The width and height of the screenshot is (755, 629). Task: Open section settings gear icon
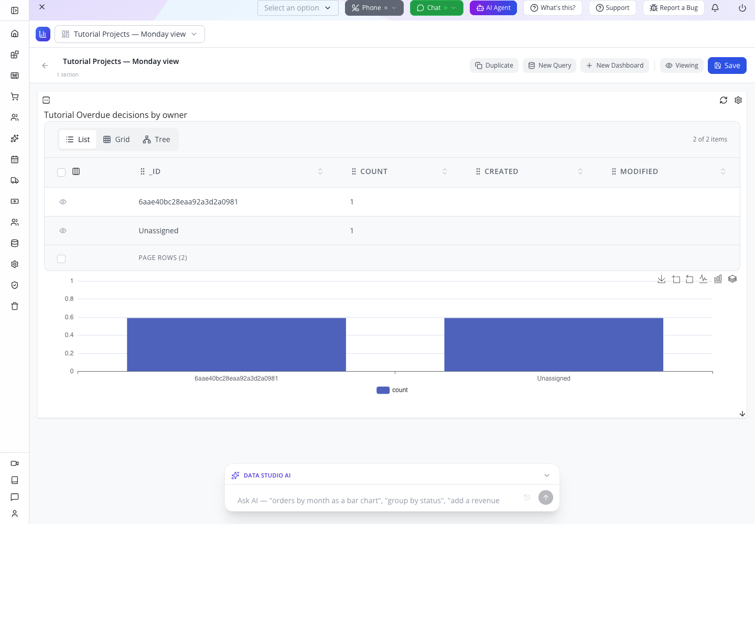pos(738,100)
